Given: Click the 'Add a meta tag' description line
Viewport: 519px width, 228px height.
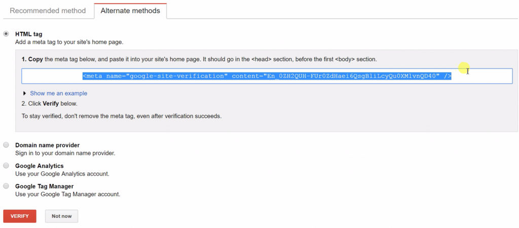Looking at the screenshot, I should (x=69, y=42).
